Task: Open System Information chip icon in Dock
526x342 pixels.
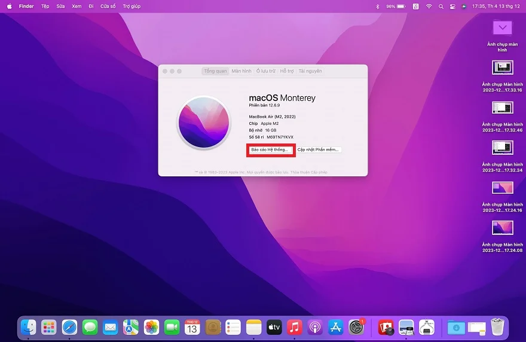Action: point(427,327)
